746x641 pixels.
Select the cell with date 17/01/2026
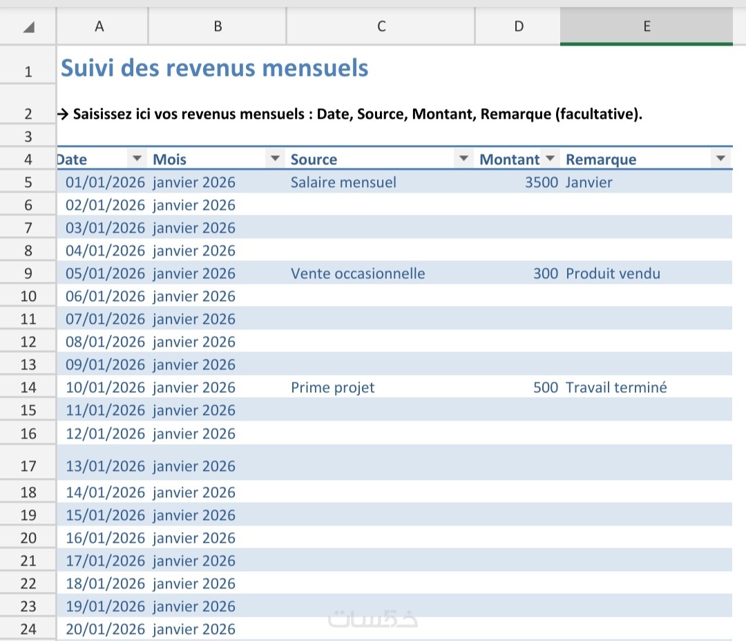tap(102, 561)
